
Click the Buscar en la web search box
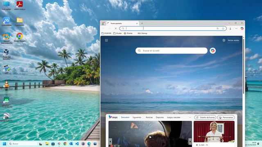click(172, 51)
